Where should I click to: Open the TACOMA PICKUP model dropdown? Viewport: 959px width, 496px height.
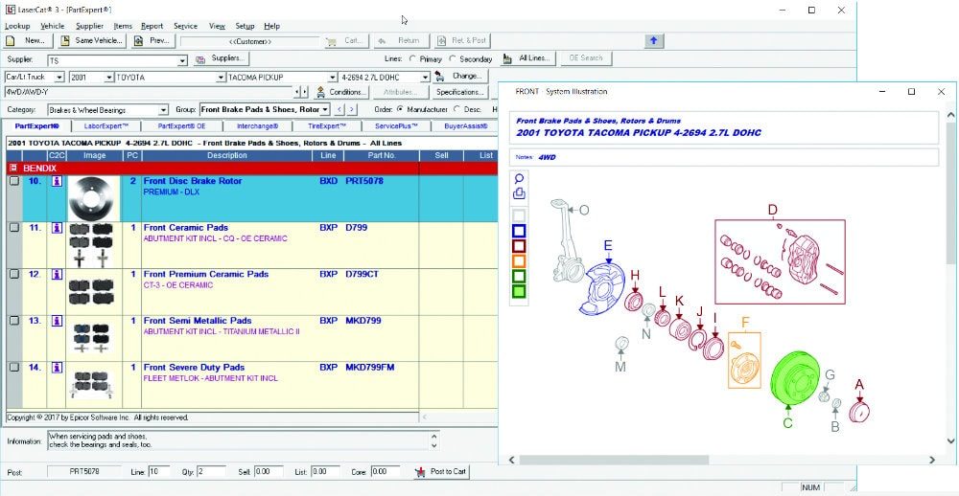332,78
